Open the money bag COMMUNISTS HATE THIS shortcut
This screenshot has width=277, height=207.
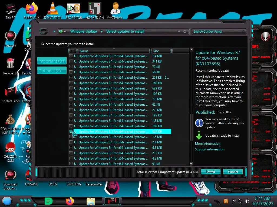[x=11, y=124]
